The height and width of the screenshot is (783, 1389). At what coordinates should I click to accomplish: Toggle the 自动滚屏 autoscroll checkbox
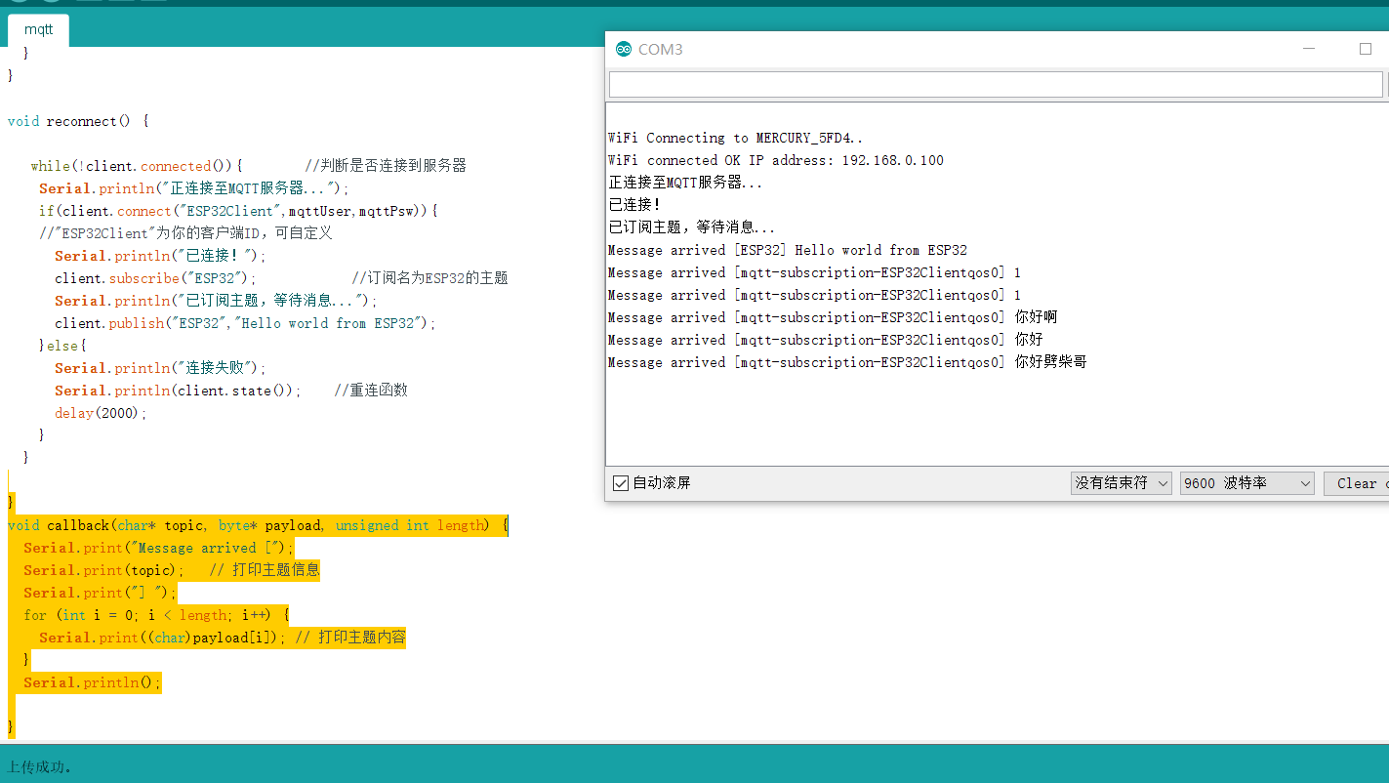click(x=620, y=483)
